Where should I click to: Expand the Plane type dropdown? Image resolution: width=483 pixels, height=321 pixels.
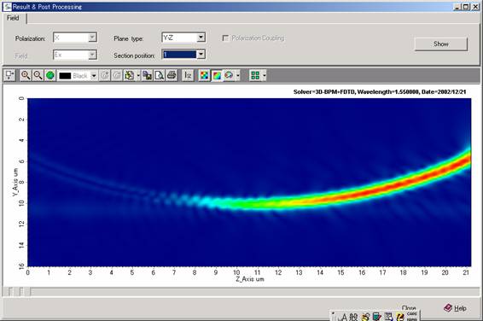[x=201, y=38]
